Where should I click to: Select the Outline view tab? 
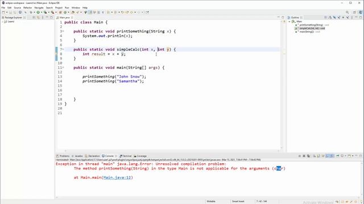click(295, 18)
